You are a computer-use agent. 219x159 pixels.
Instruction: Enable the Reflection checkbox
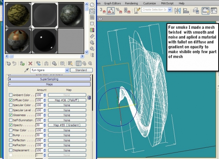pyautogui.click(x=11, y=140)
